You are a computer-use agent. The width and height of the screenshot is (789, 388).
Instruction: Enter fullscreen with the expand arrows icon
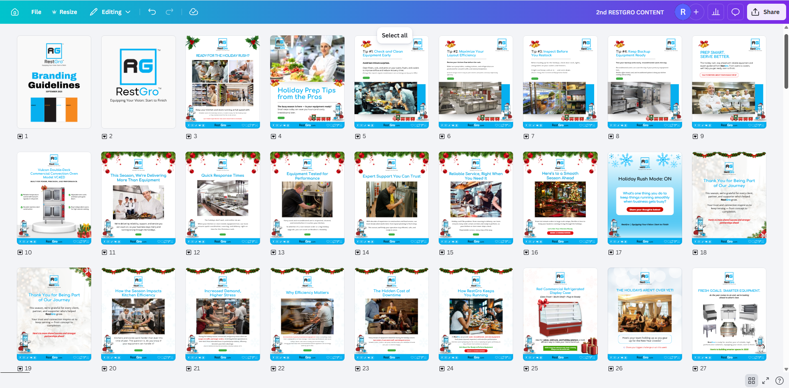(766, 381)
